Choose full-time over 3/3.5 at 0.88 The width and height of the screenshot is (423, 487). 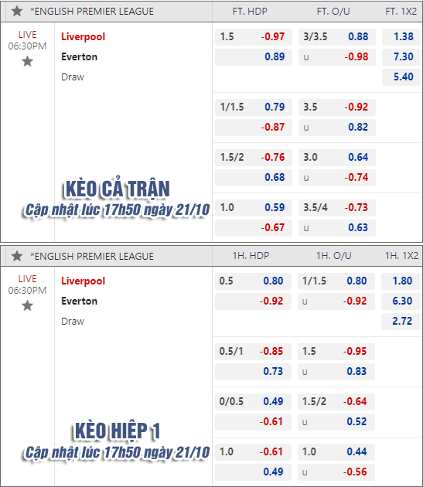(x=336, y=36)
